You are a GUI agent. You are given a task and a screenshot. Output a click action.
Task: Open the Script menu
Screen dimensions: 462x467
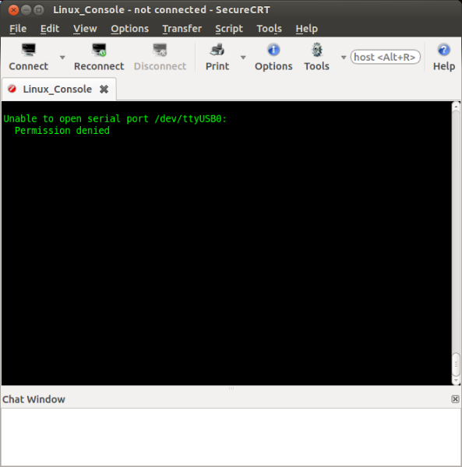[x=229, y=29]
